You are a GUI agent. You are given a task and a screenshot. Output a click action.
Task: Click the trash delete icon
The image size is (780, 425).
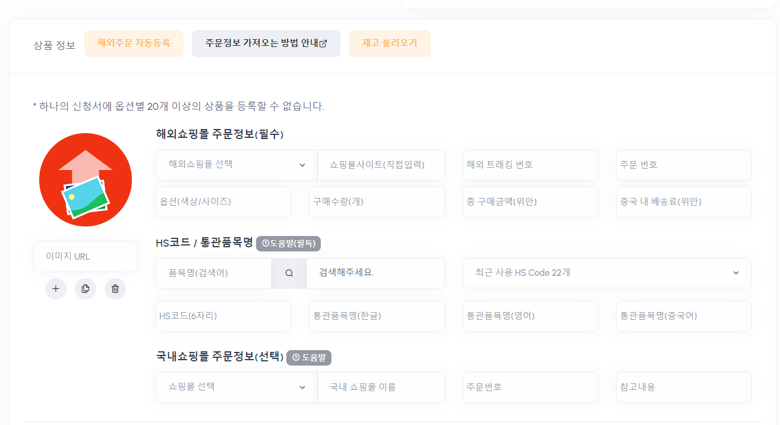115,289
